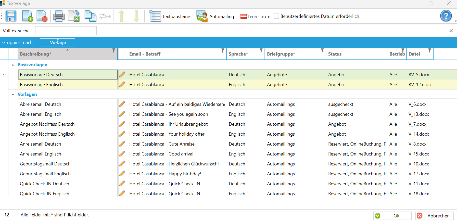Open Automailing settings
The width and height of the screenshot is (457, 221).
click(215, 16)
